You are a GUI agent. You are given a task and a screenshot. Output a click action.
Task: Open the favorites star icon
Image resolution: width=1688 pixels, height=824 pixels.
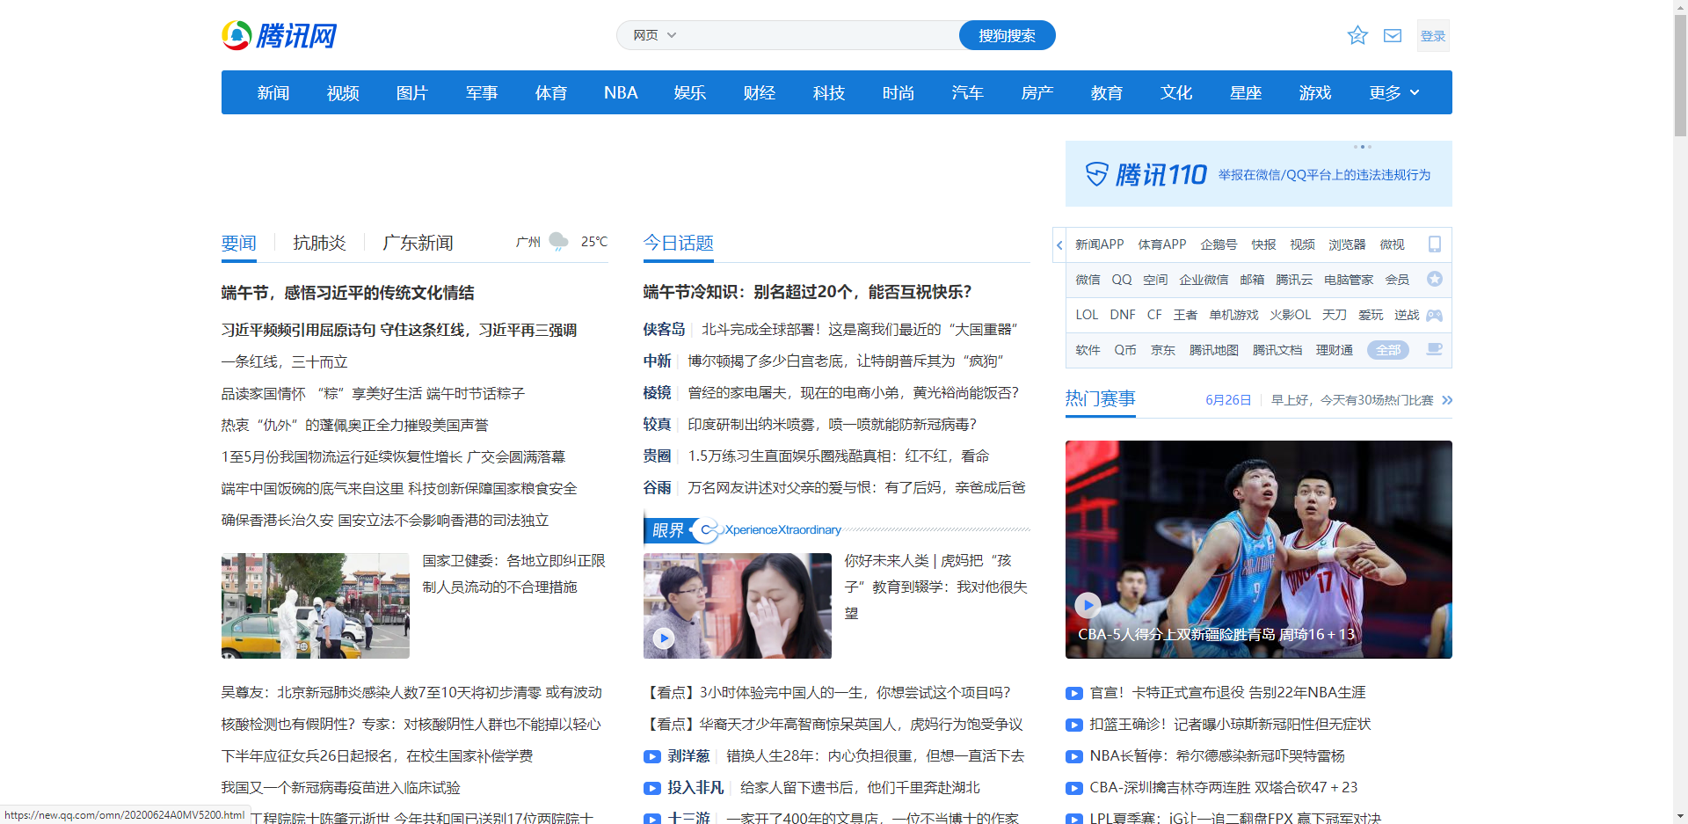pyautogui.click(x=1357, y=35)
